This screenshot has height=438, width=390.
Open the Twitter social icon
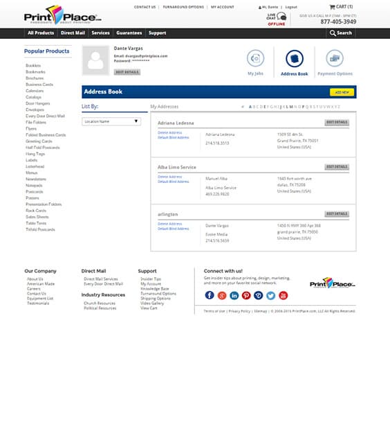pos(270,295)
